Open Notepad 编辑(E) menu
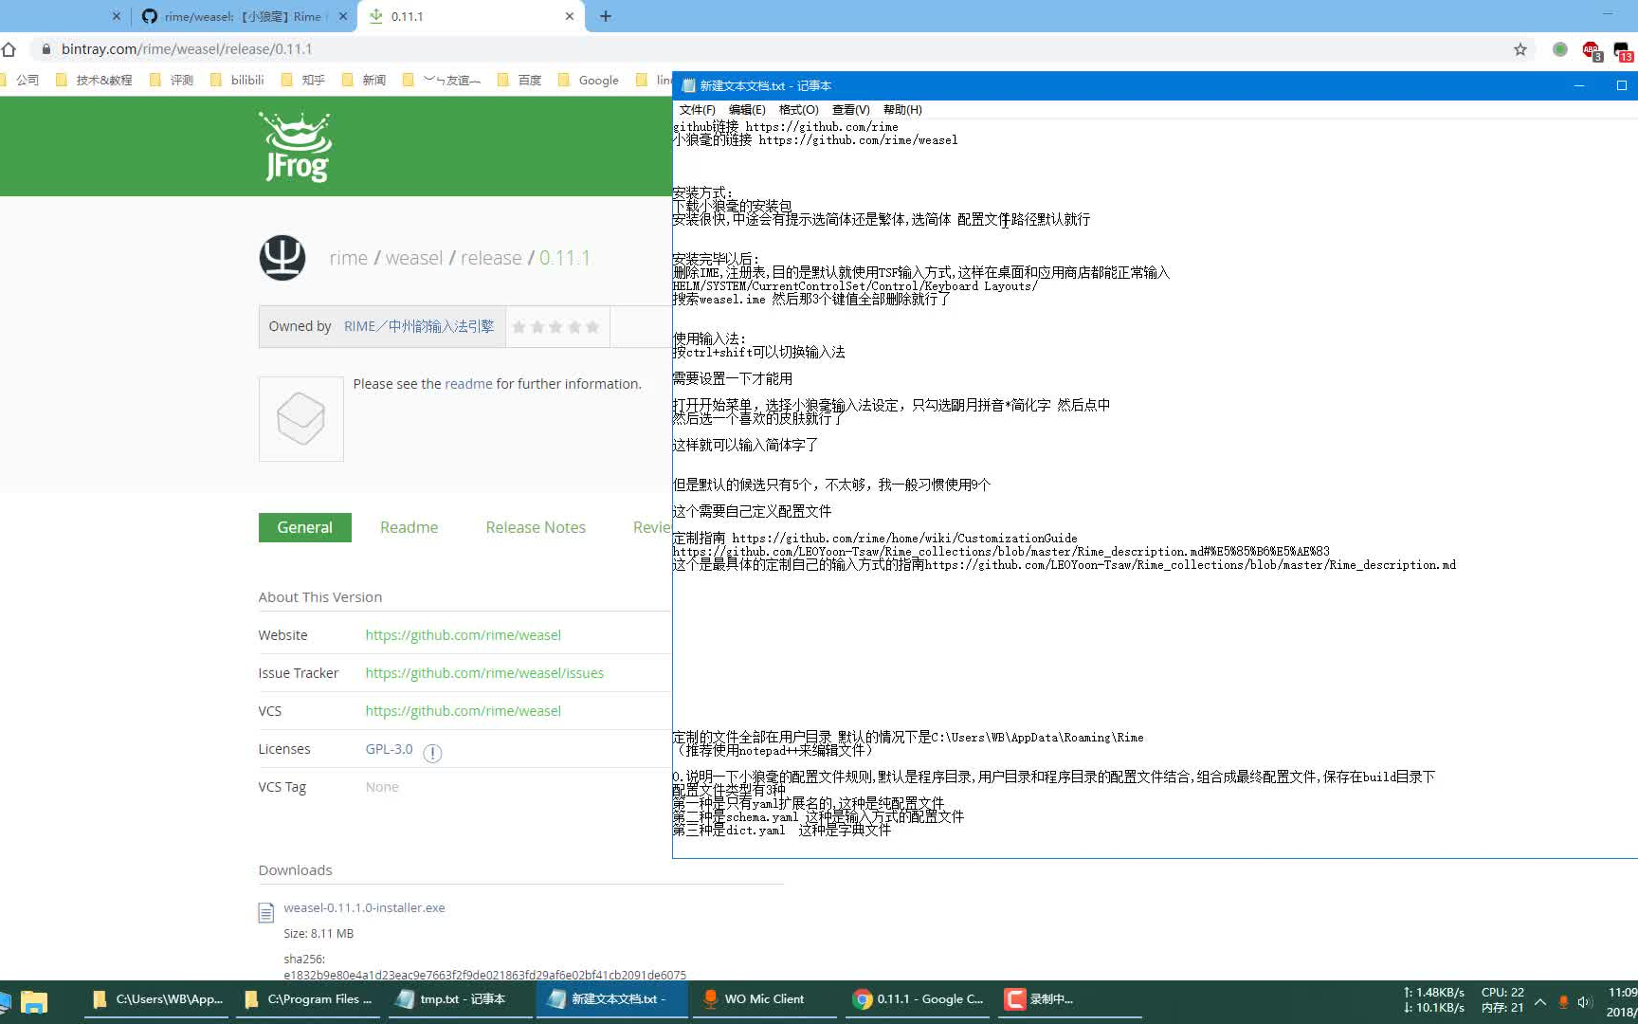Viewport: 1638px width, 1024px height. [747, 110]
